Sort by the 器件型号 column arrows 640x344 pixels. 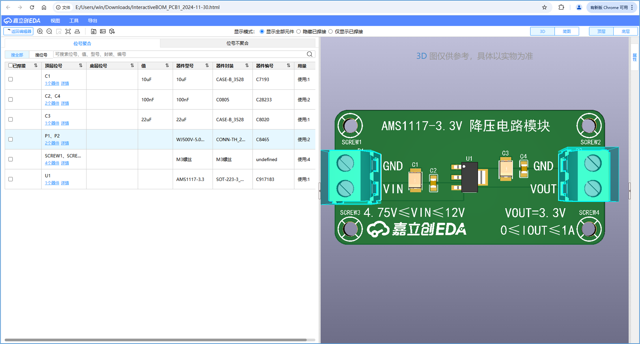pyautogui.click(x=207, y=65)
